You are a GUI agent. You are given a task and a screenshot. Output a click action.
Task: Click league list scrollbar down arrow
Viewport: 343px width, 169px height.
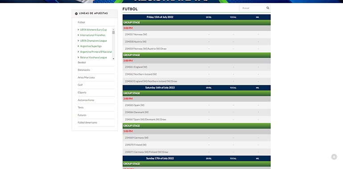113,59
